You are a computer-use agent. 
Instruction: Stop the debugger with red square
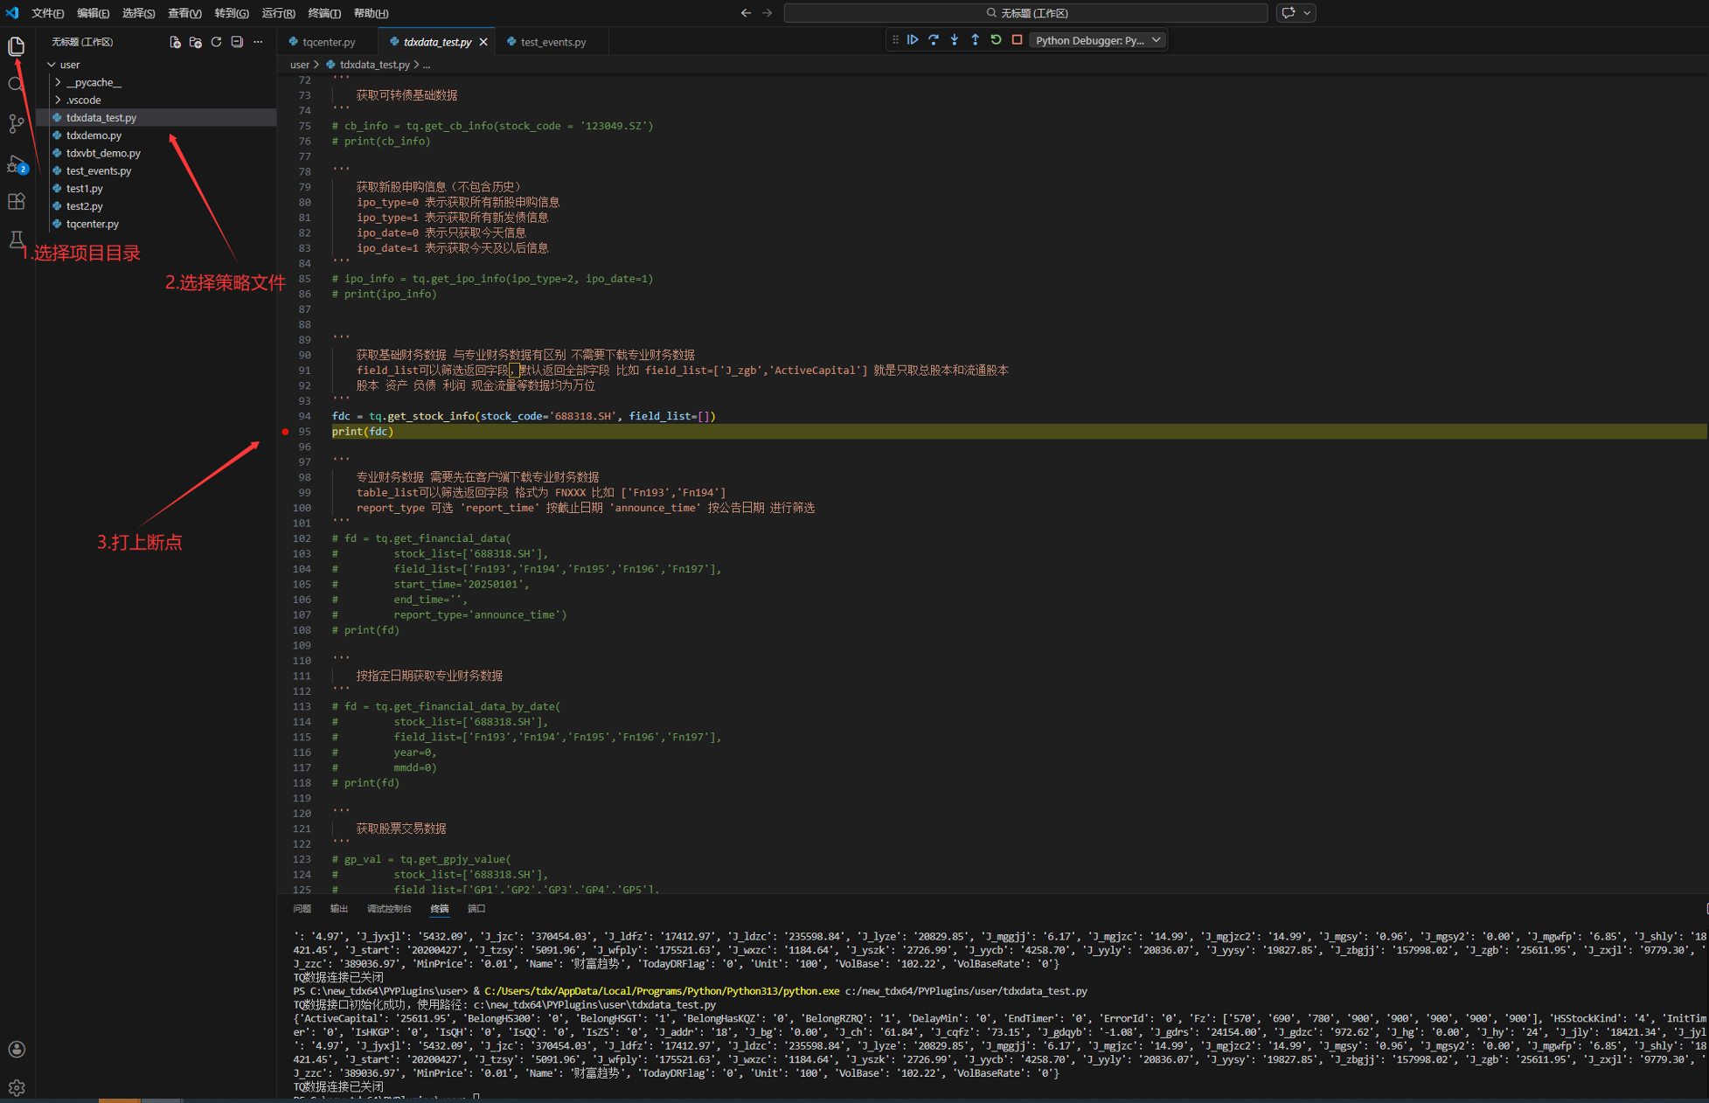point(1017,40)
